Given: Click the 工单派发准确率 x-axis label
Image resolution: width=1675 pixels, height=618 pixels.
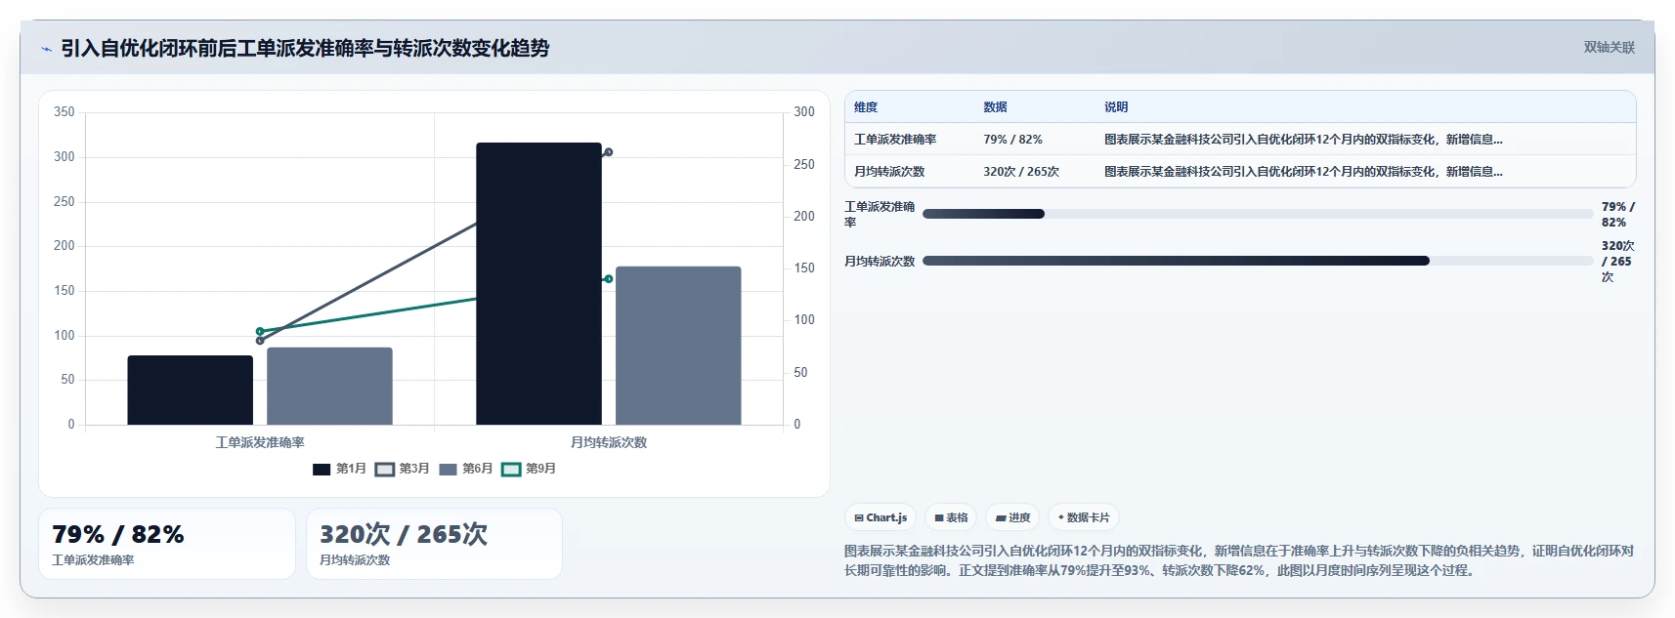Looking at the screenshot, I should click(260, 442).
